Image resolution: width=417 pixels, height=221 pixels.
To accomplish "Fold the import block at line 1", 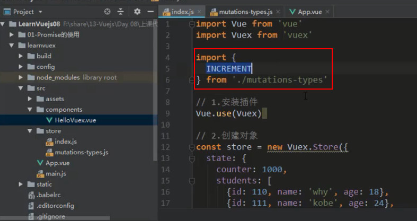I will pos(192,24).
